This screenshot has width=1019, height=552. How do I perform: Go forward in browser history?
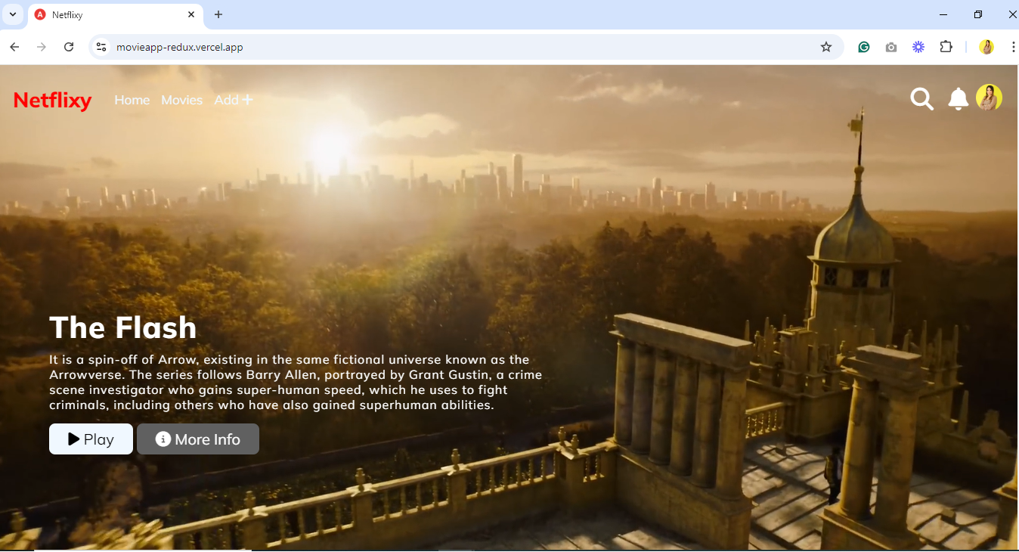click(42, 47)
